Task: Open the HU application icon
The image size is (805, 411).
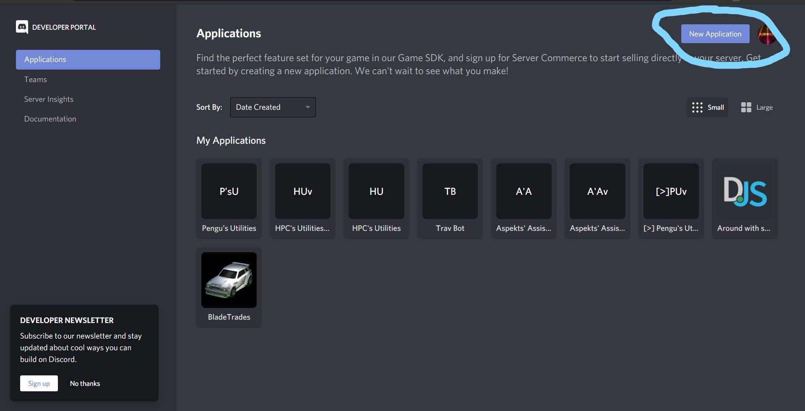Action: [376, 191]
